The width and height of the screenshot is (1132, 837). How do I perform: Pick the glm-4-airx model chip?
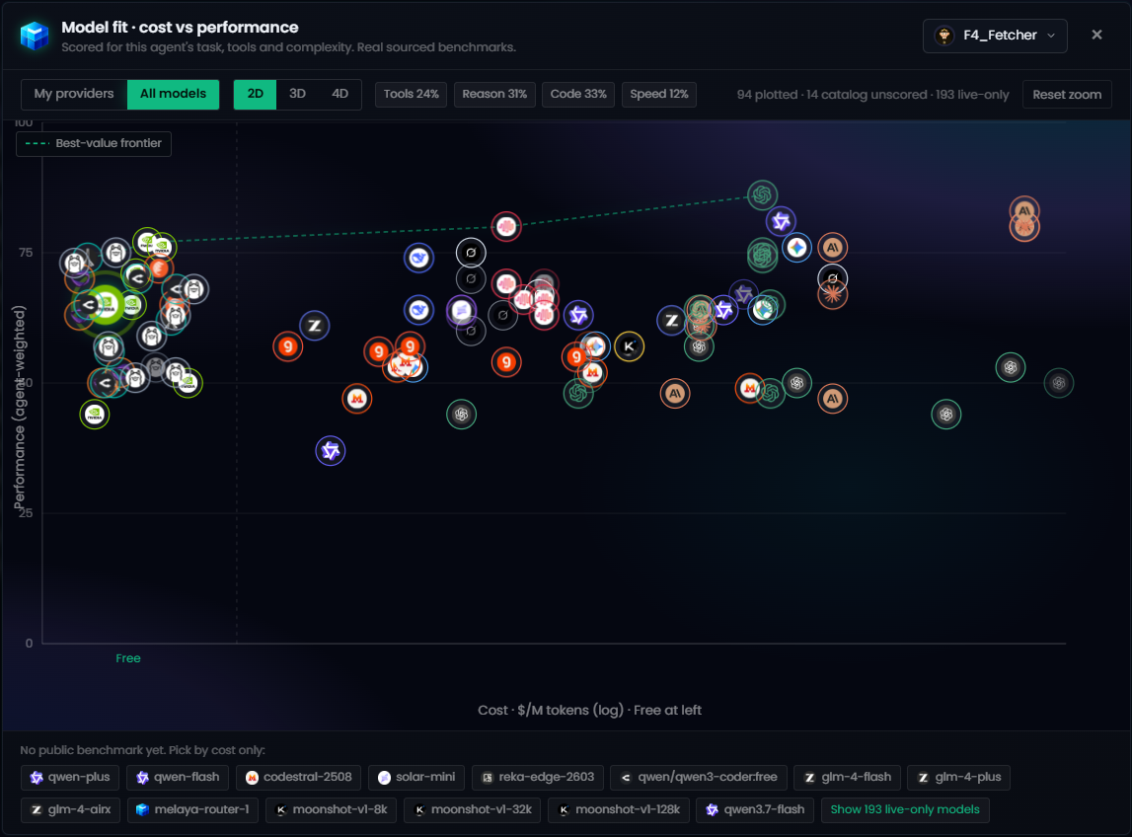coord(71,809)
